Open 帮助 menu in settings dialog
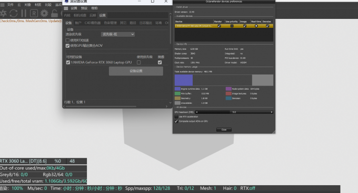Viewport: 358px width, 193px height. tap(94, 8)
